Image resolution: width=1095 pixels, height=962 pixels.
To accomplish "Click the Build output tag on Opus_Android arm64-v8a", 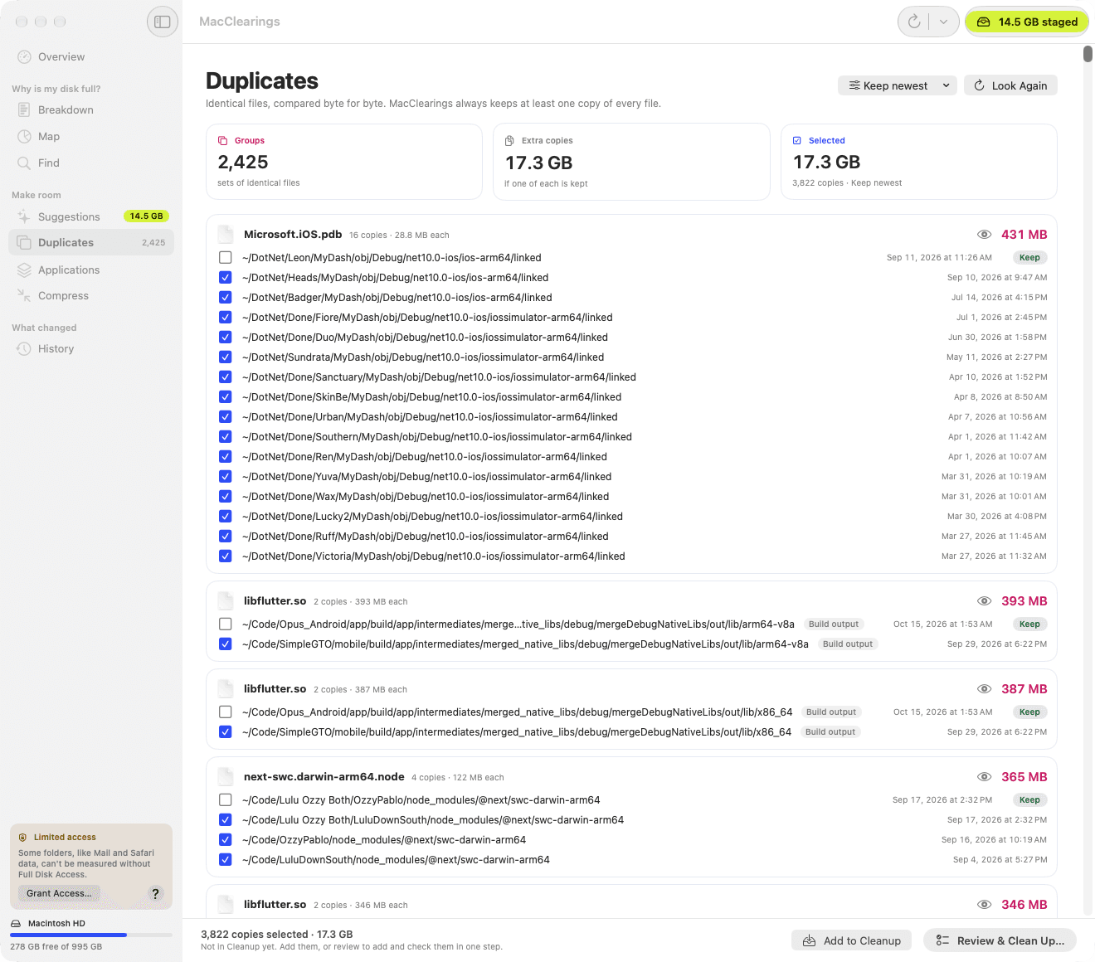I will [834, 624].
